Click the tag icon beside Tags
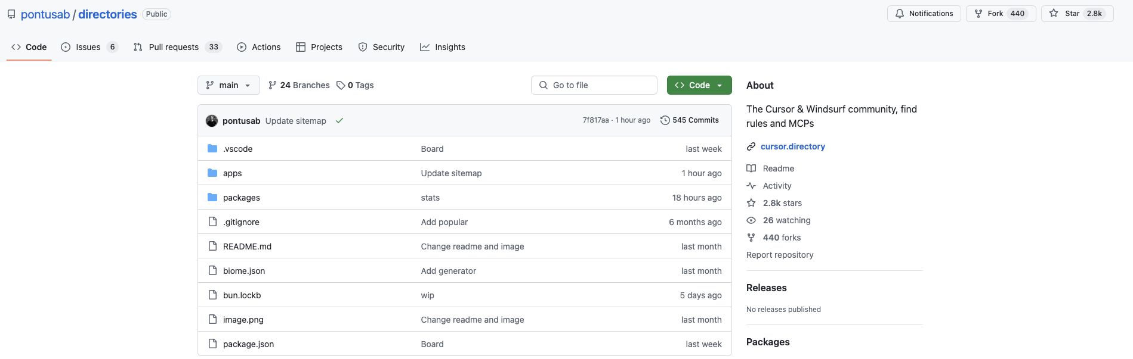 (341, 85)
